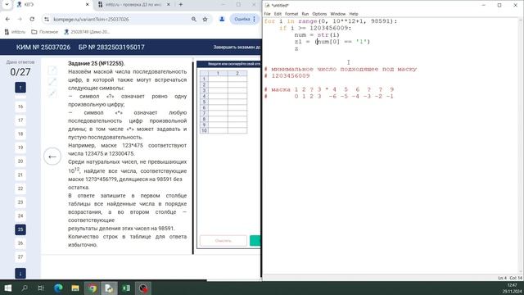The image size is (524, 295).
Task: Bookmark this page with the star icon
Action: [x=205, y=20]
